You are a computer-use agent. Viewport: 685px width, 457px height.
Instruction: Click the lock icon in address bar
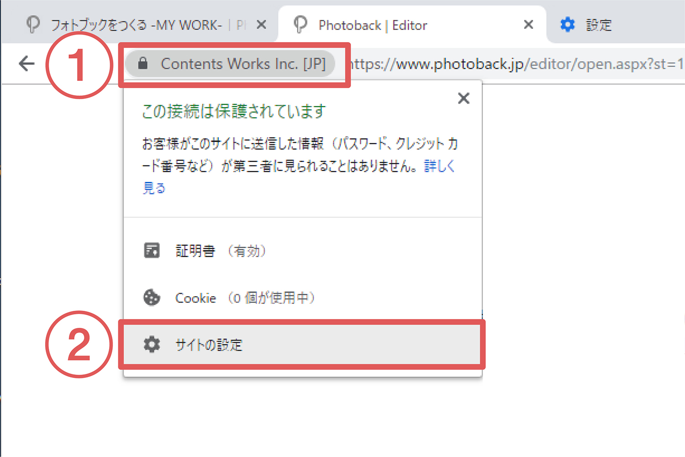143,64
